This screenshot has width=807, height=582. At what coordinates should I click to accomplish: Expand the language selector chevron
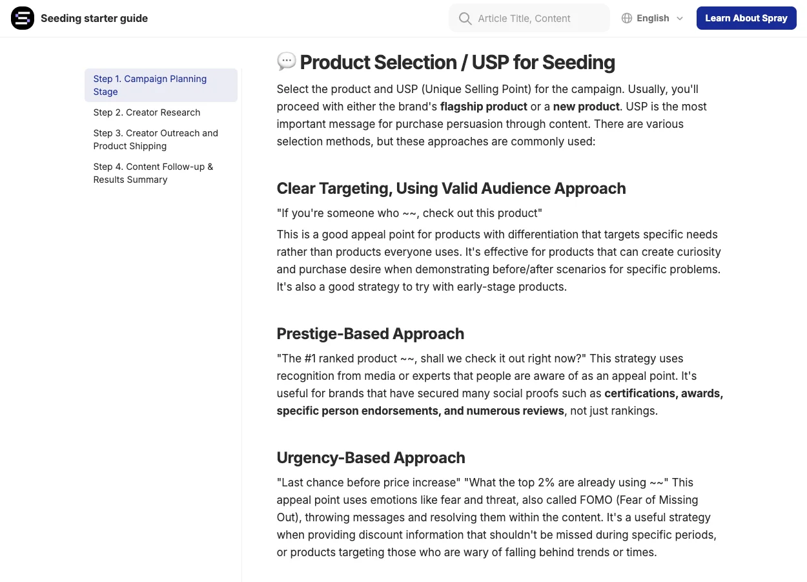(x=679, y=19)
